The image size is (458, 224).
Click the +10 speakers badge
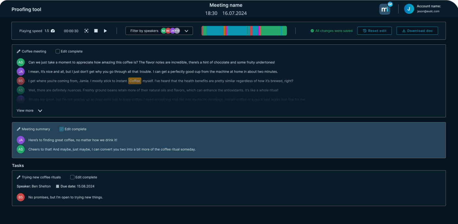[177, 31]
